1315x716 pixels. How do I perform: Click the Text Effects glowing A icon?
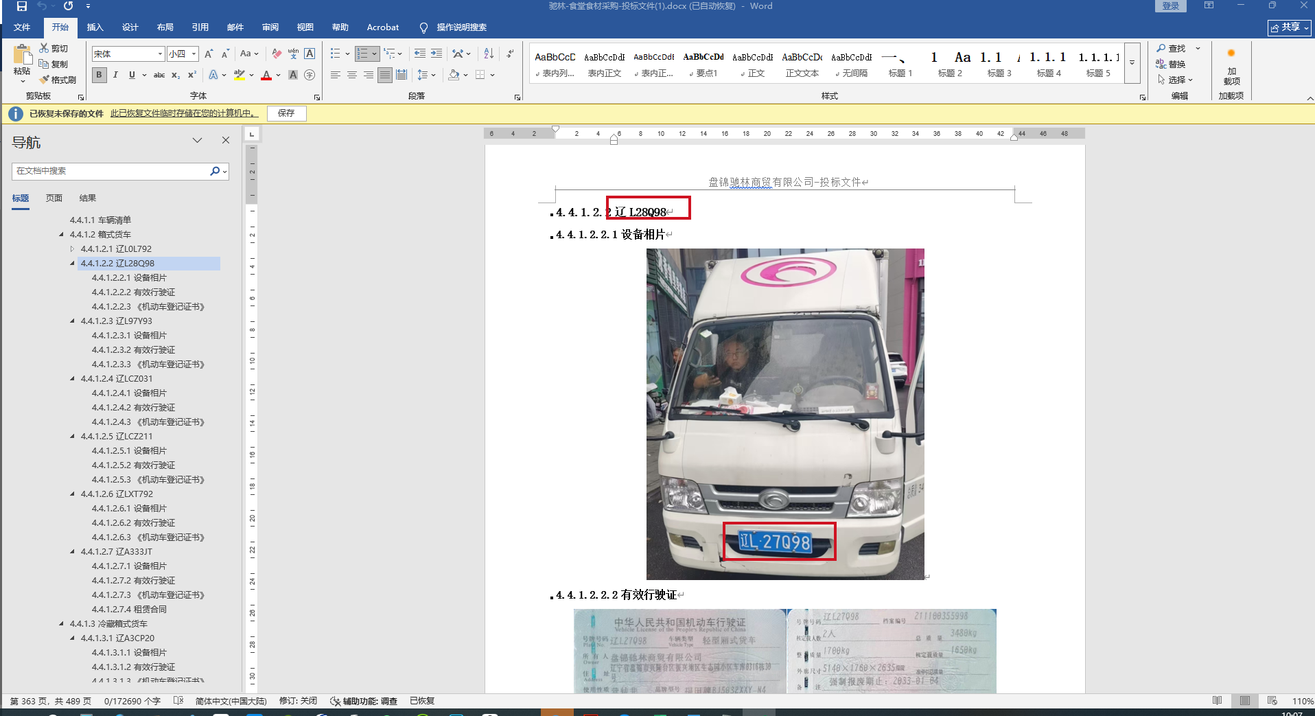pos(213,75)
